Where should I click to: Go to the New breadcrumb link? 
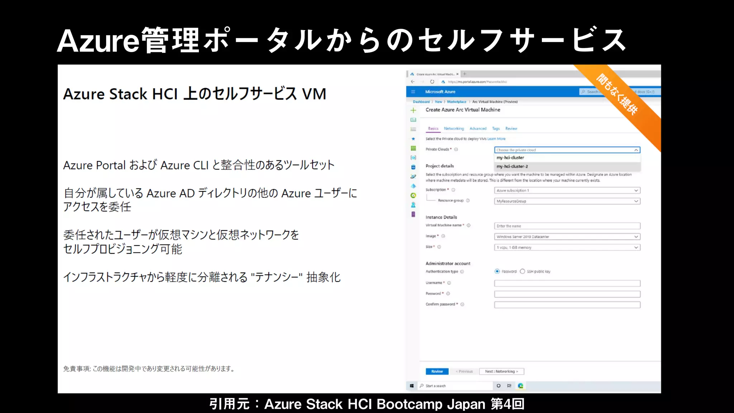439,102
